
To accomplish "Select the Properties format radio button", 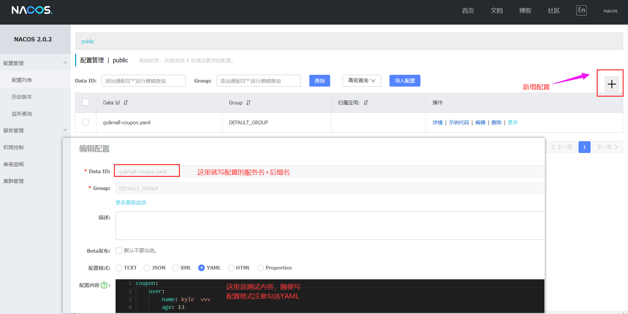I will tap(260, 268).
